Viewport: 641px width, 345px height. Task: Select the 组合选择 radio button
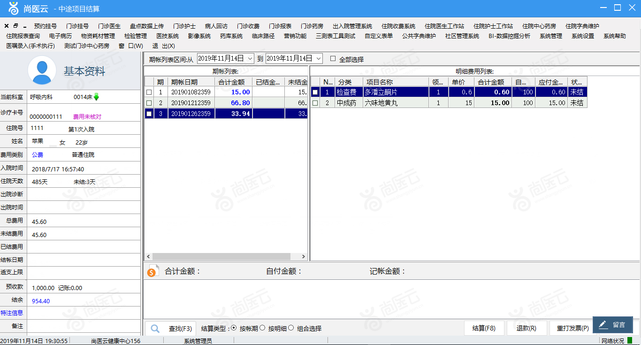coord(291,328)
